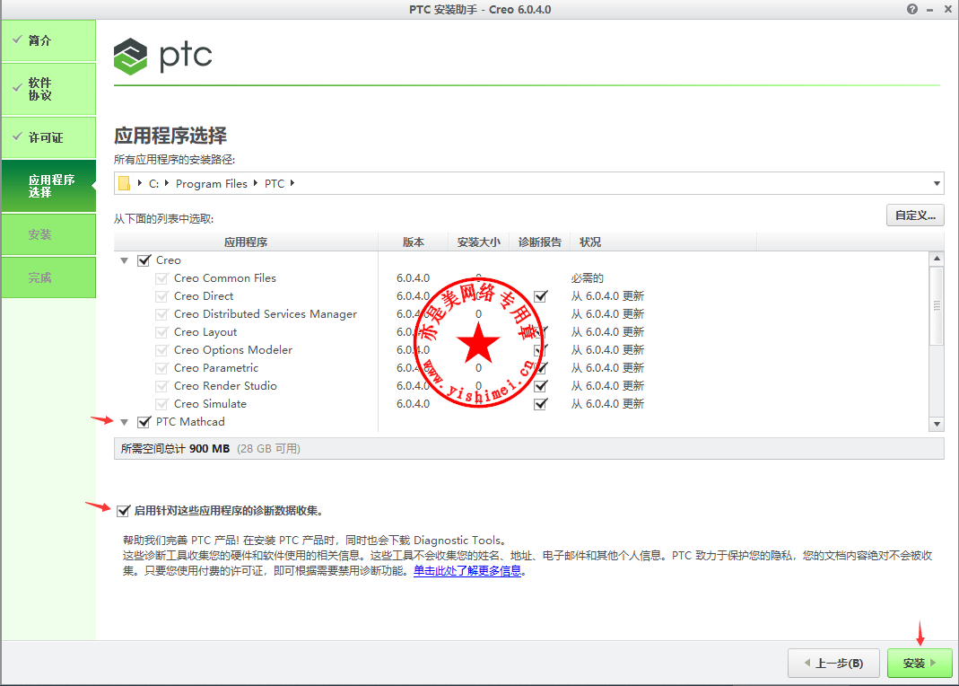
Task: Click the arrow before 'C:' in path
Action: [139, 183]
